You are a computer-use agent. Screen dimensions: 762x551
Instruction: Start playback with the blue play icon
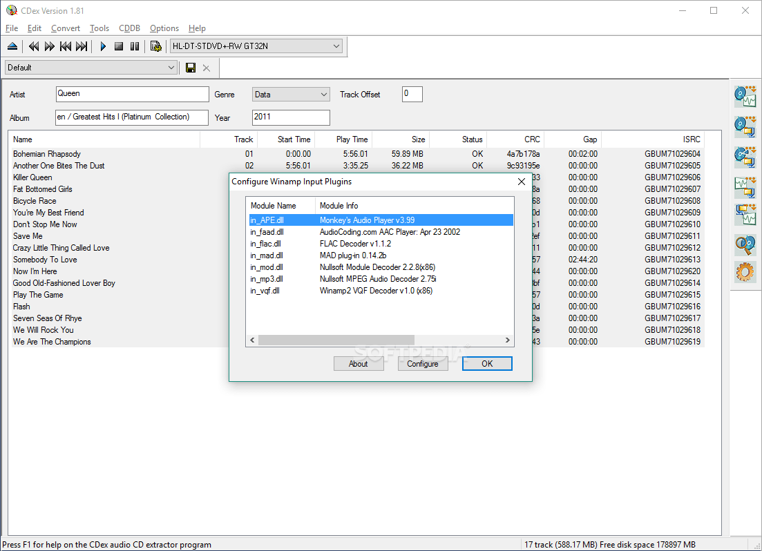point(103,46)
